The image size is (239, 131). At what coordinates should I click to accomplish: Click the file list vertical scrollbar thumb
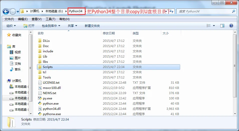(x=235, y=66)
